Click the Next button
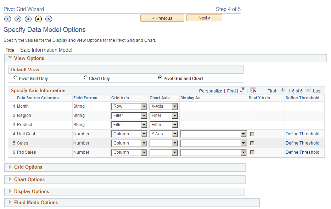331x209 pixels. [x=204, y=17]
